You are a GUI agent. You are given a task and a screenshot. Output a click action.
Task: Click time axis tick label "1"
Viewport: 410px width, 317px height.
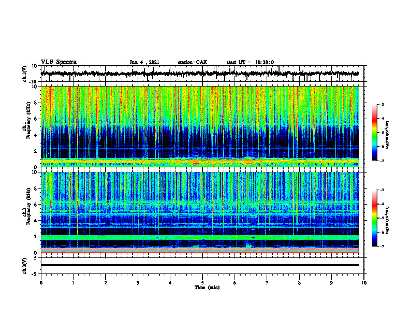[x=73, y=283]
